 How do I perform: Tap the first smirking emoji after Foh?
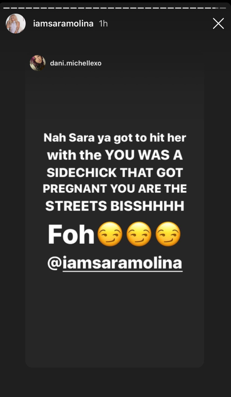pos(110,234)
